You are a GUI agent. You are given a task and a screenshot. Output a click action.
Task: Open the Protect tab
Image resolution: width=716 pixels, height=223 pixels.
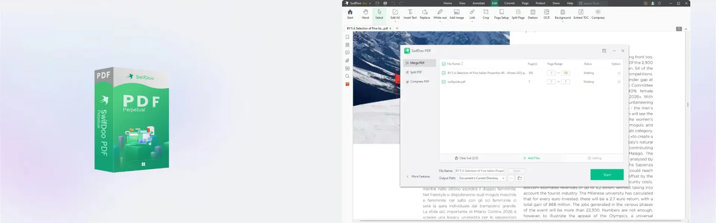[540, 3]
